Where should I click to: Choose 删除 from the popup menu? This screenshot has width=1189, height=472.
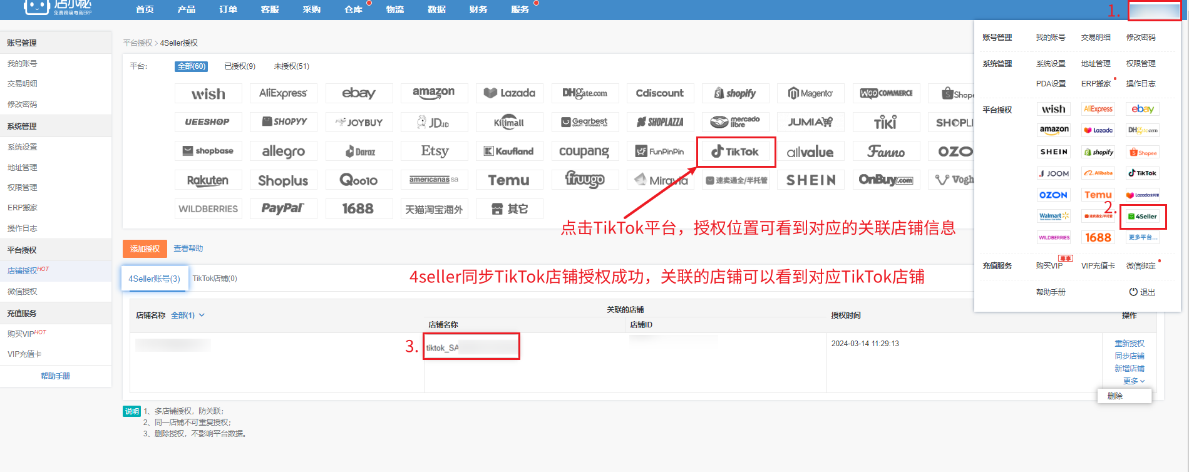1115,396
